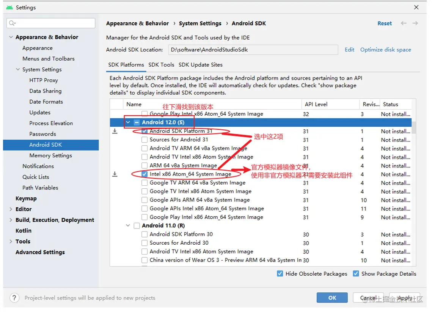
Task: Click the Cancel button
Action: (368, 298)
